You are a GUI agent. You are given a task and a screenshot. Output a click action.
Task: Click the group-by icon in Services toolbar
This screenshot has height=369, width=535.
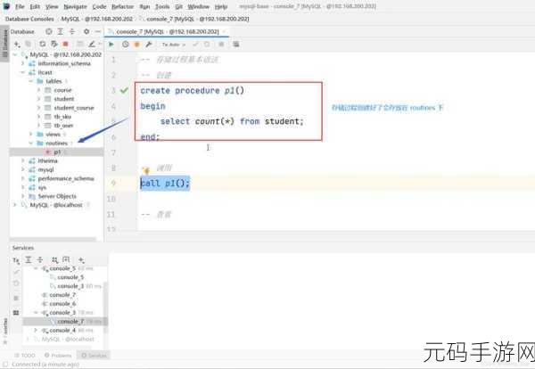(x=54, y=260)
